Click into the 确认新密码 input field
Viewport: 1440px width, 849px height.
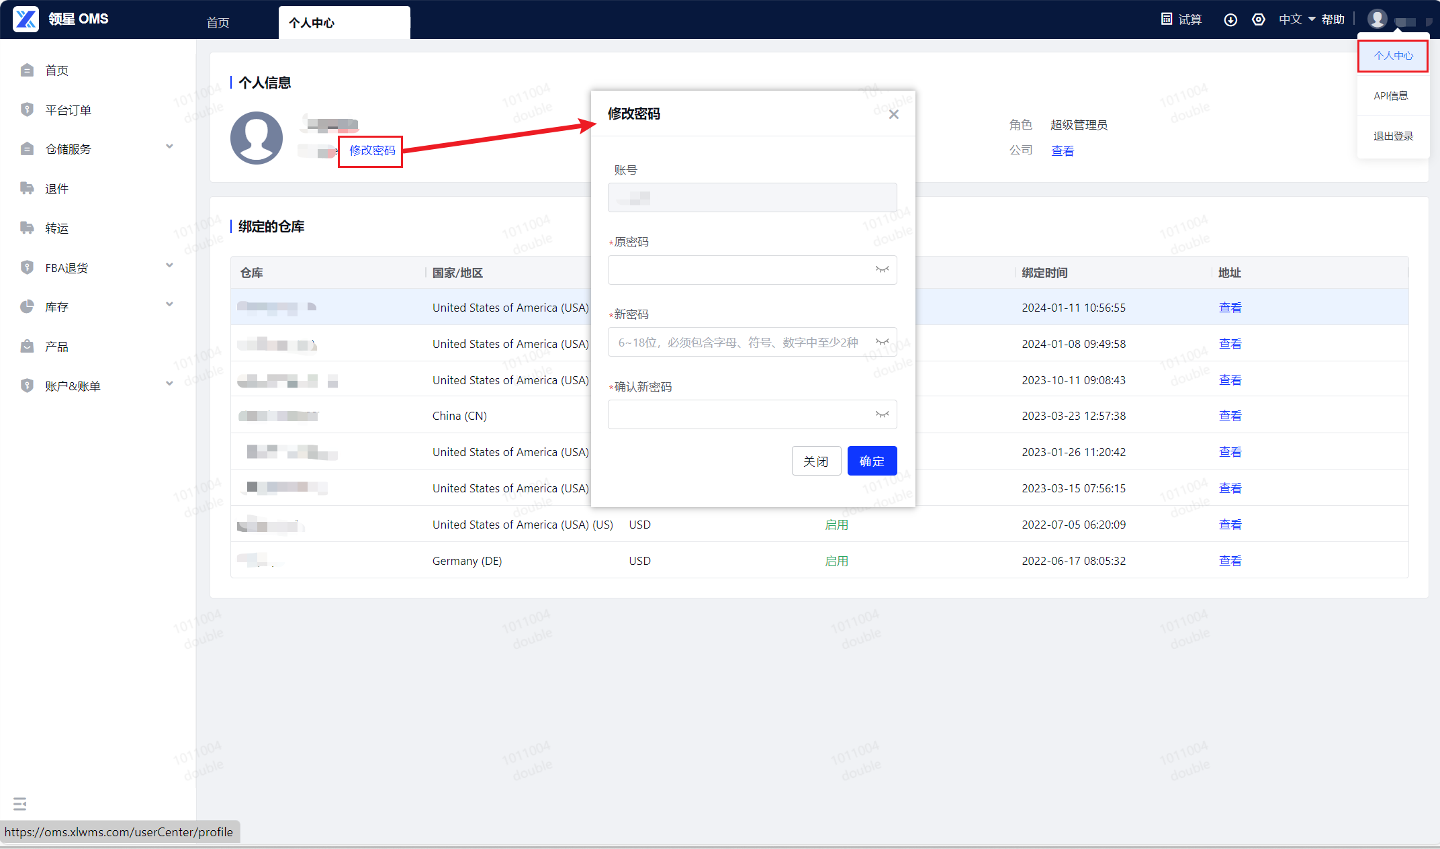coord(752,414)
